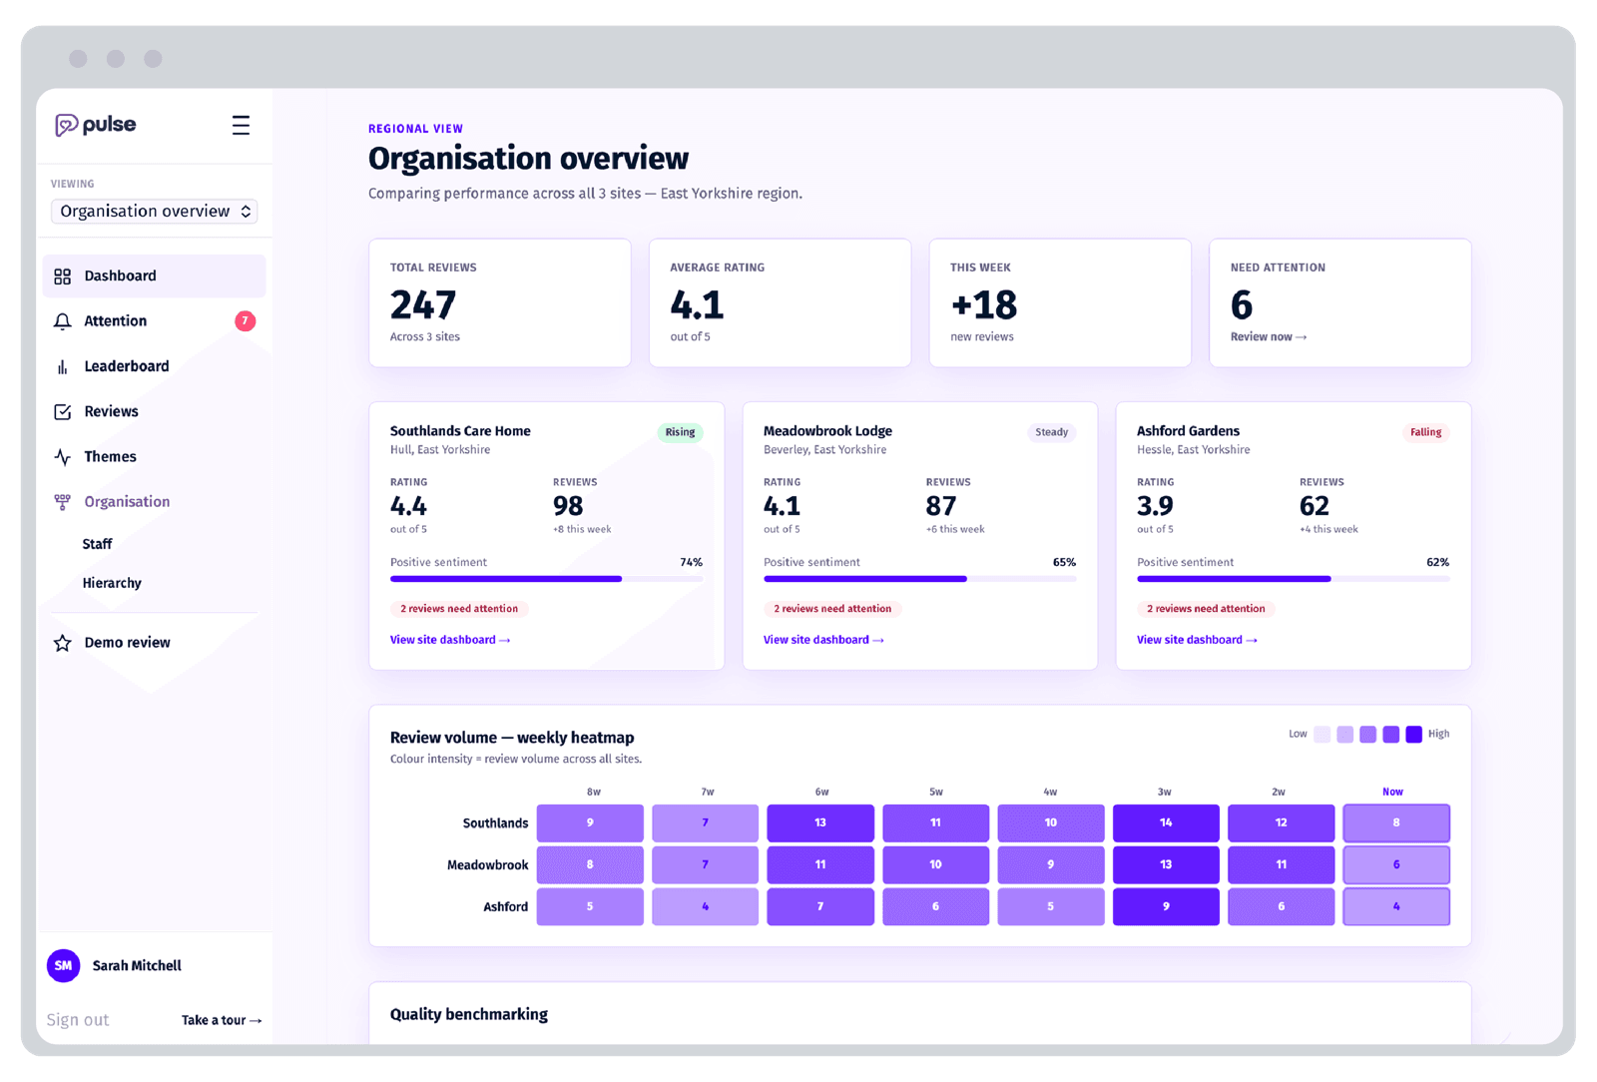Click Sign out
This screenshot has width=1597, height=1082.
click(x=78, y=1020)
